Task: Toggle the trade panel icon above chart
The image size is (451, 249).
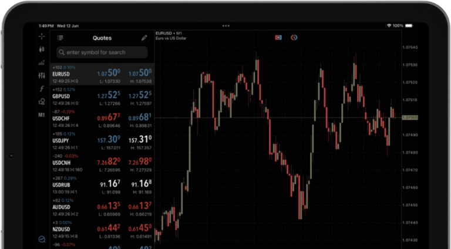Action: pos(278,38)
